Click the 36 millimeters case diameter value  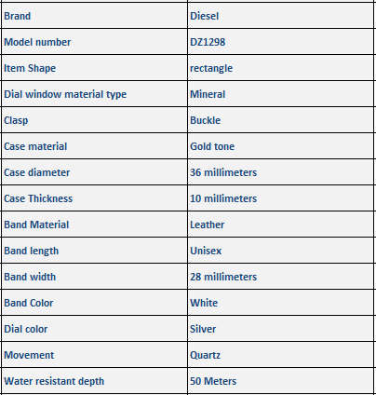[280, 172]
